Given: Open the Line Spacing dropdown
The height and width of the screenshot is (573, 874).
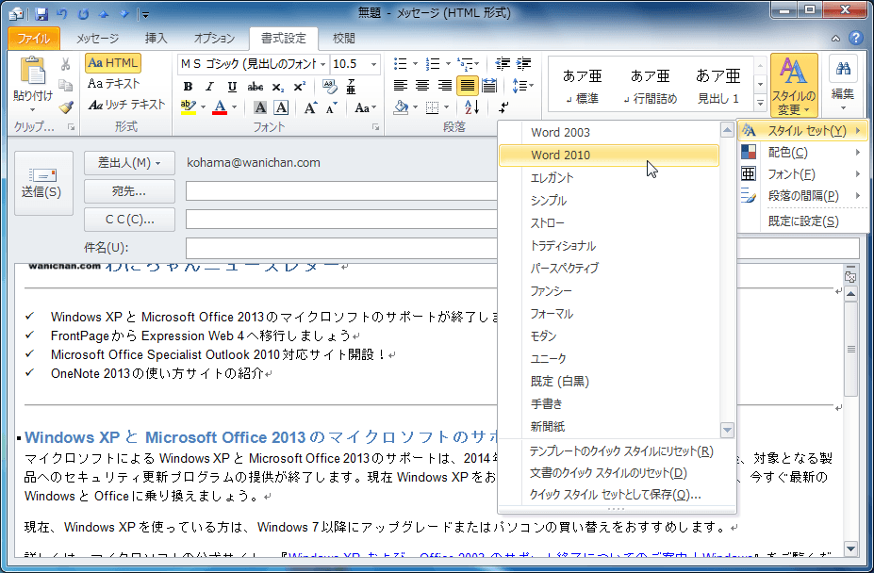Looking at the screenshot, I should pos(523,86).
